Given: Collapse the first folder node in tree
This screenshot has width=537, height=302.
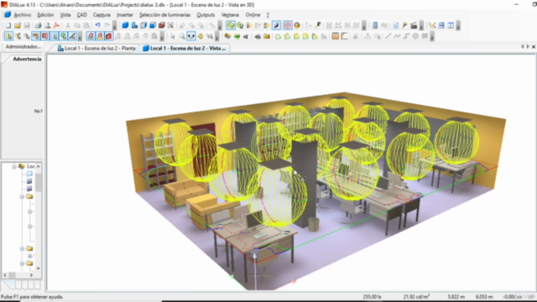Looking at the screenshot, I should [x=22, y=196].
